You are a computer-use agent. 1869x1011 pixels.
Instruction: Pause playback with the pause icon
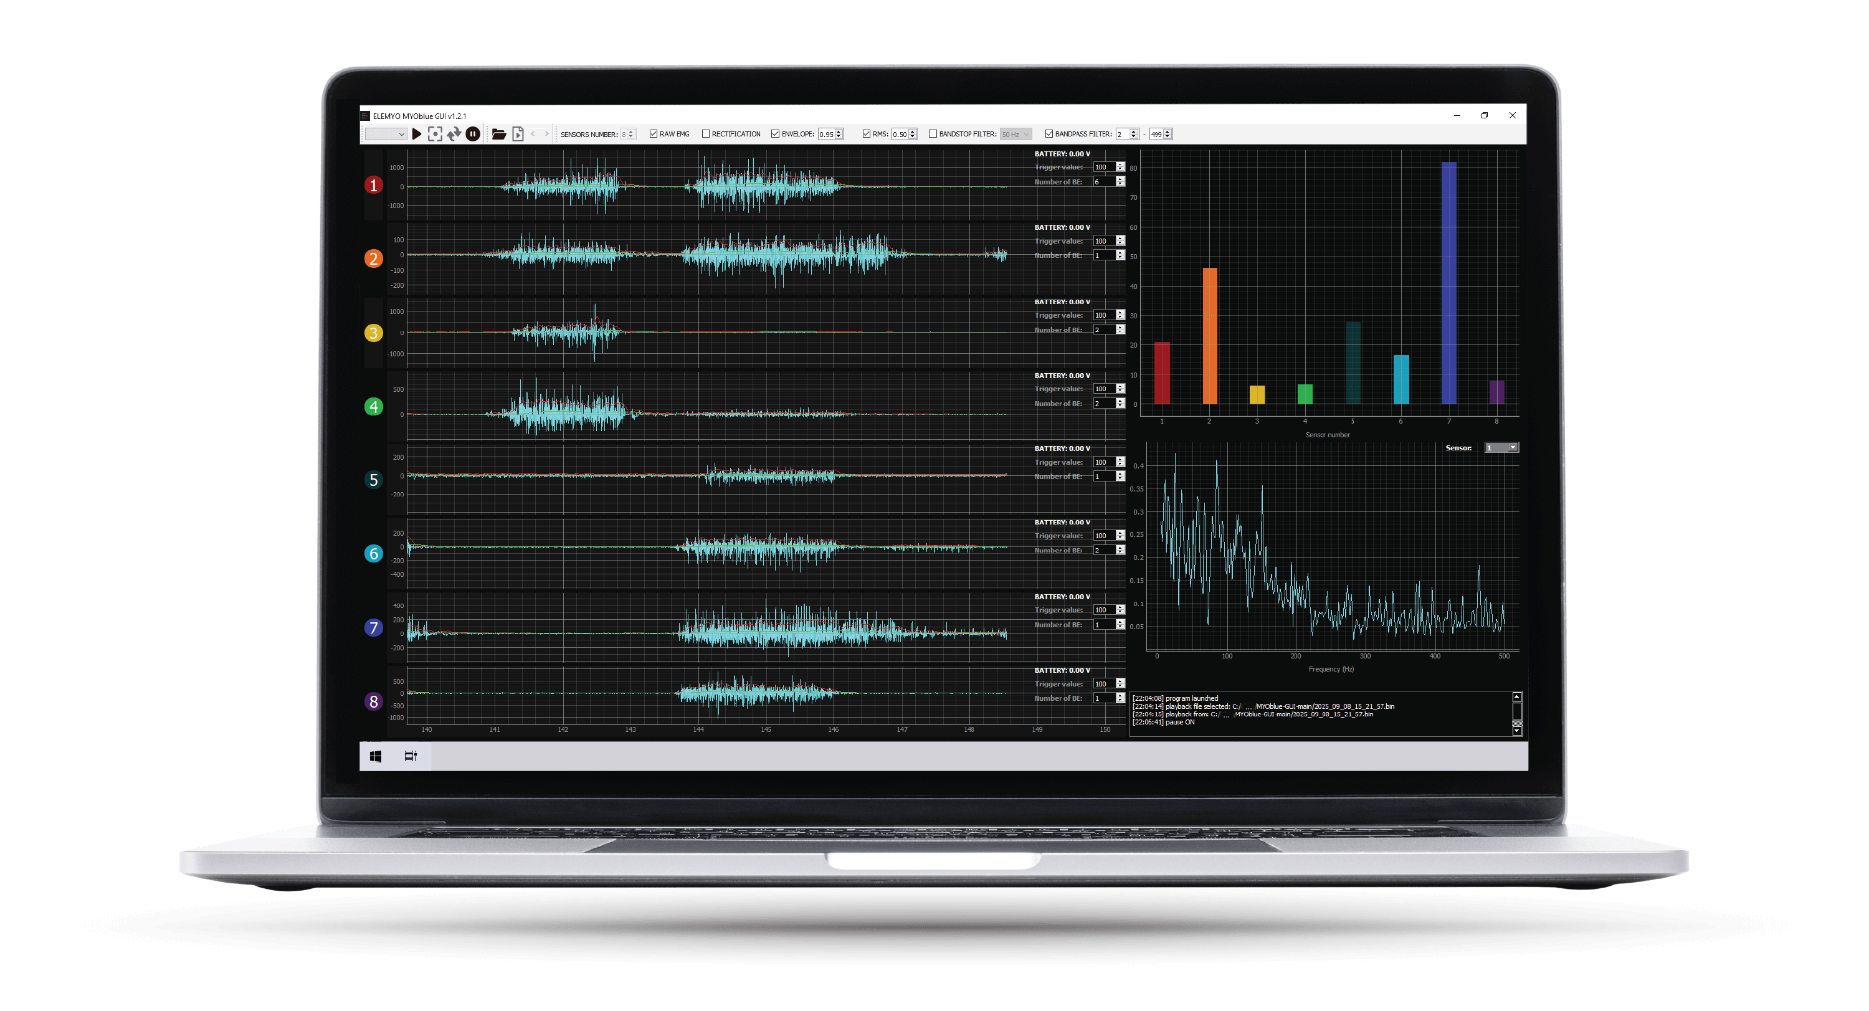[x=472, y=134]
